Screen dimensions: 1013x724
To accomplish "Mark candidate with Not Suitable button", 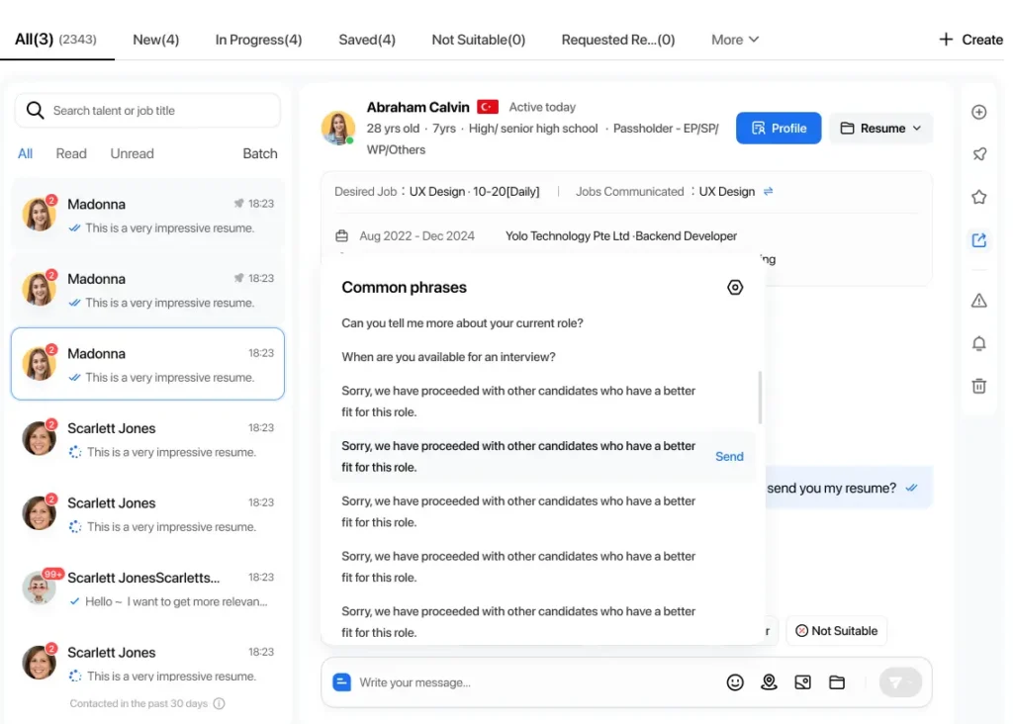I will tap(836, 630).
